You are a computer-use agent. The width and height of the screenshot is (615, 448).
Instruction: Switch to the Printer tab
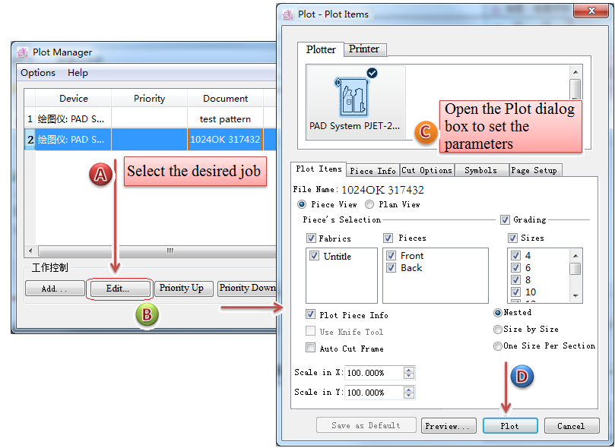point(364,49)
